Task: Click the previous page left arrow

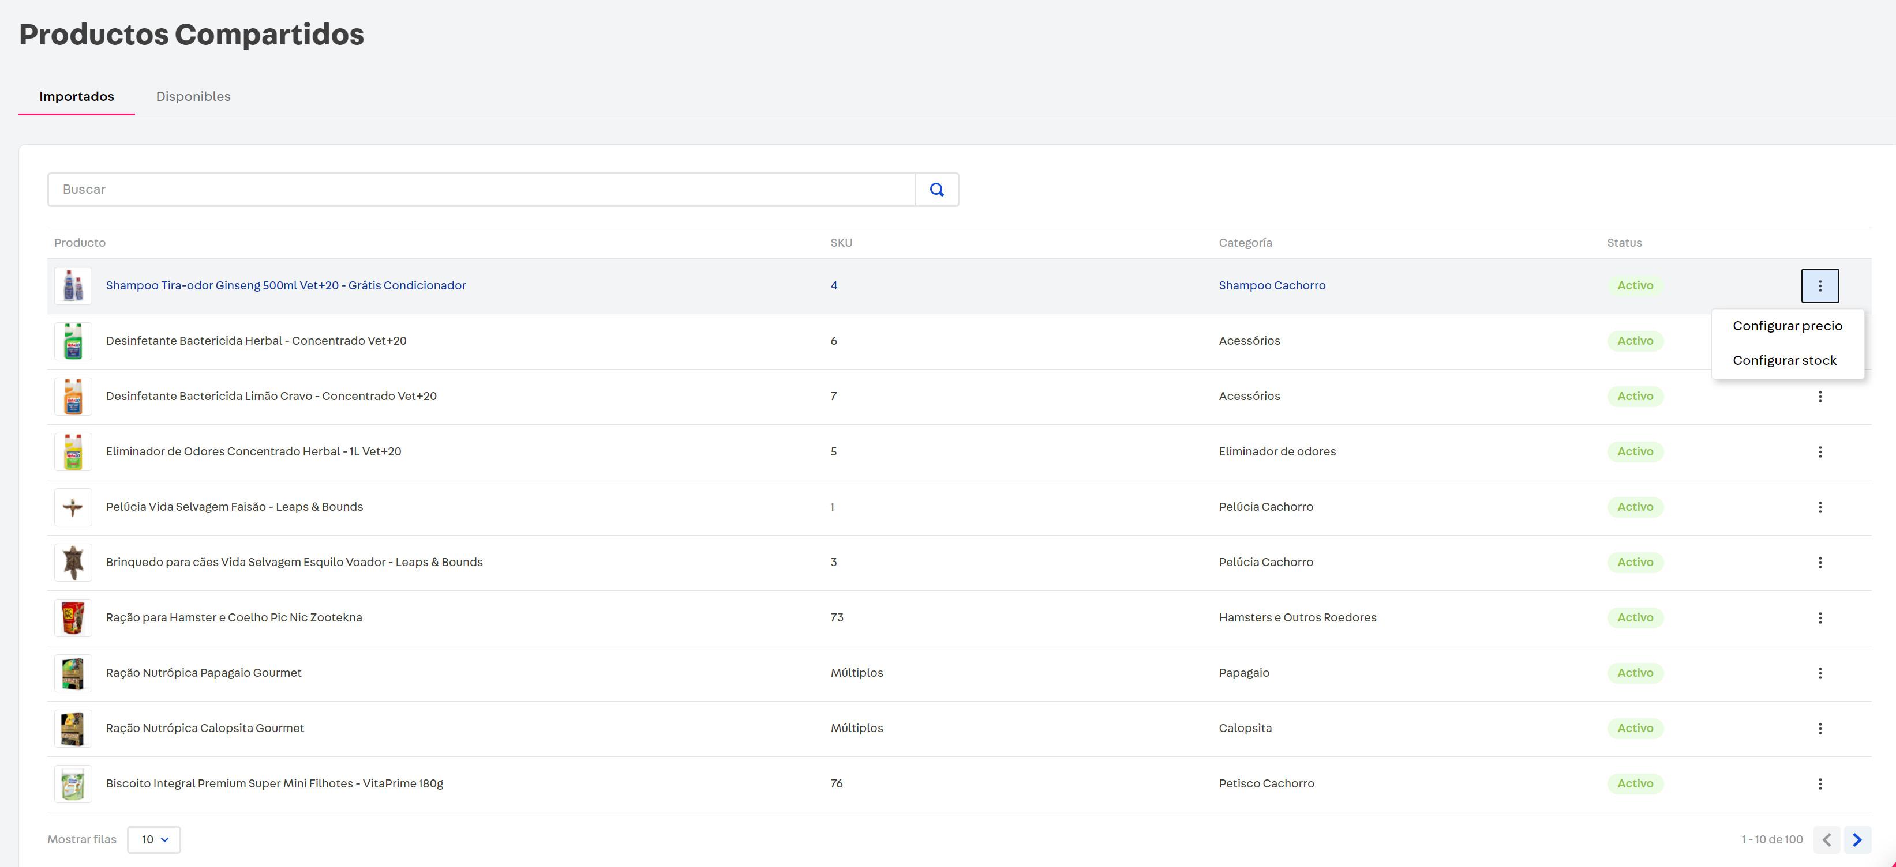Action: (x=1826, y=840)
